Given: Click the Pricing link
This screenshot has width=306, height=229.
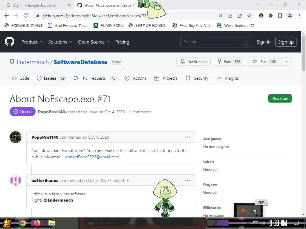Looking at the screenshot, I should (x=122, y=42).
